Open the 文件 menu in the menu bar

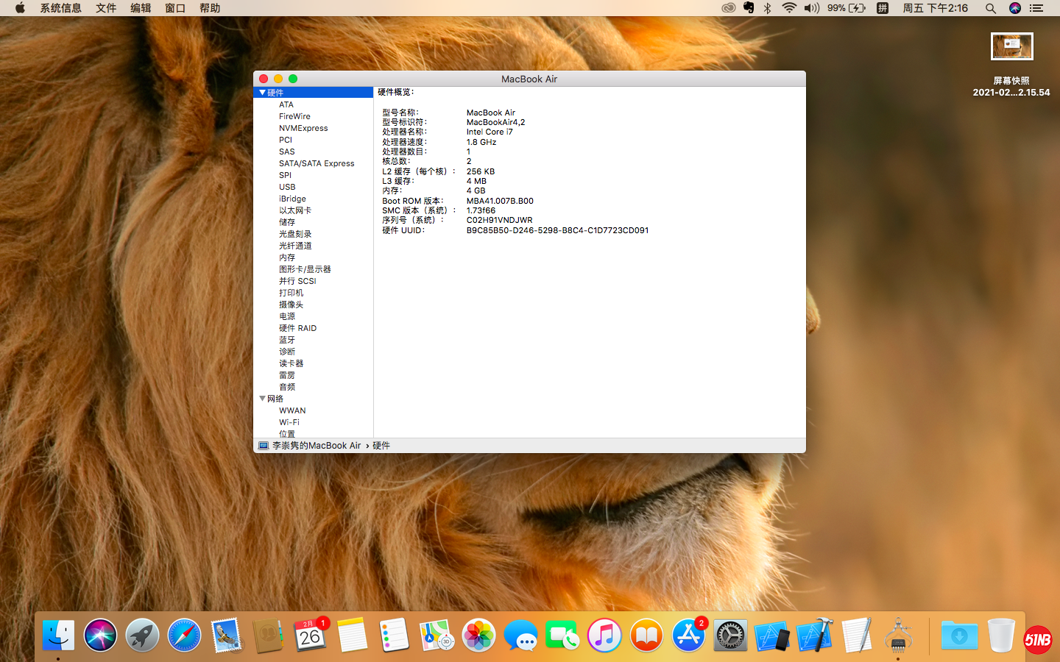click(x=106, y=8)
